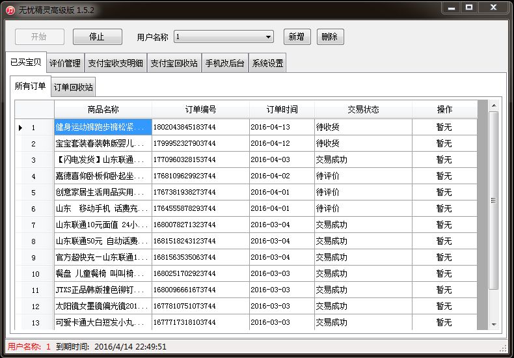Image resolution: width=514 pixels, height=358 pixels.
Task: Open the 用户名称 dropdown
Action: tap(224, 36)
